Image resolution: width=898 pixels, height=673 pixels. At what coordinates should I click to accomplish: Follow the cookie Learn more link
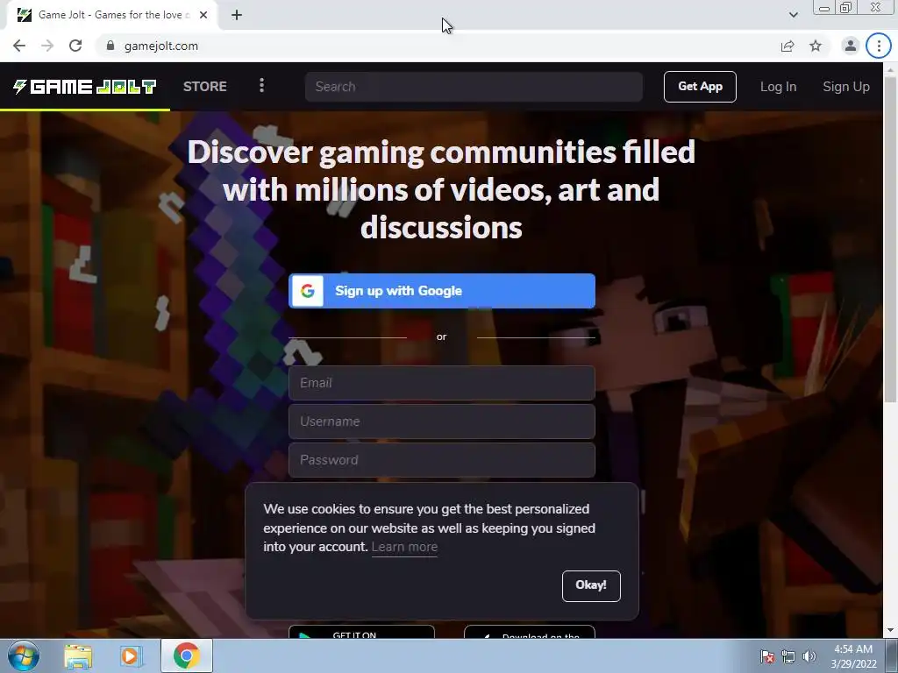pos(404,547)
